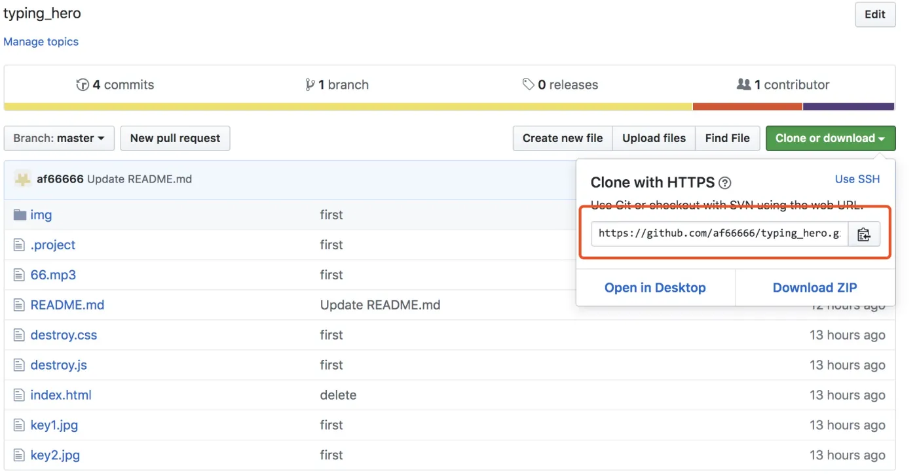Click Open in Desktop
This screenshot has width=917, height=475.
pyautogui.click(x=655, y=288)
